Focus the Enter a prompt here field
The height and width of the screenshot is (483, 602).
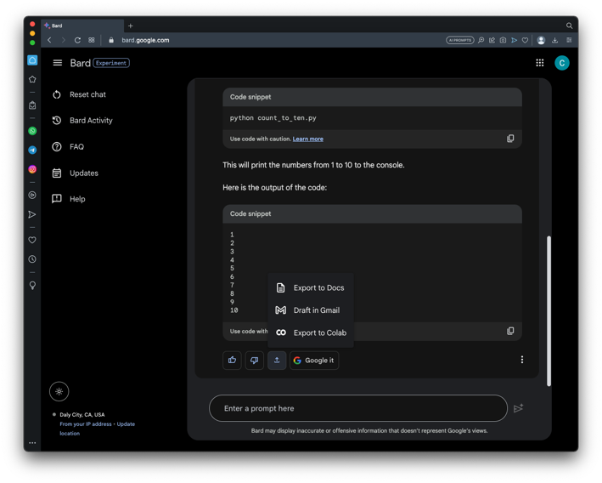point(357,408)
